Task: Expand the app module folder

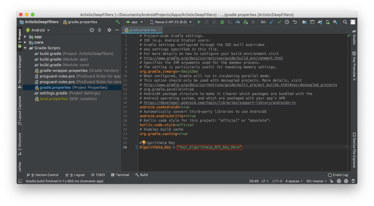Action: (x=25, y=37)
